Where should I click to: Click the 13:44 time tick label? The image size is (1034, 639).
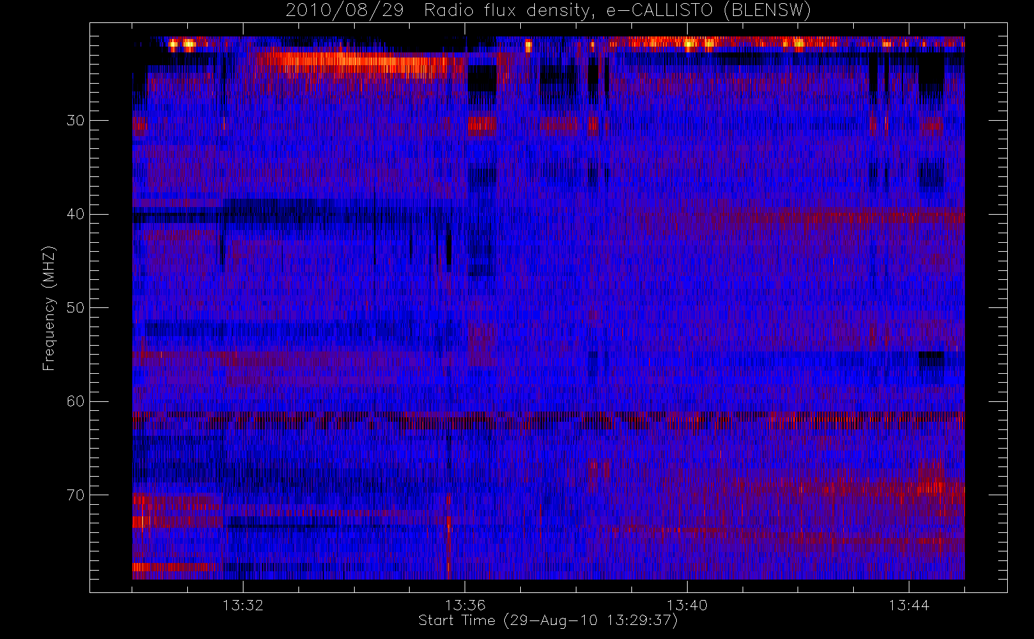(909, 604)
